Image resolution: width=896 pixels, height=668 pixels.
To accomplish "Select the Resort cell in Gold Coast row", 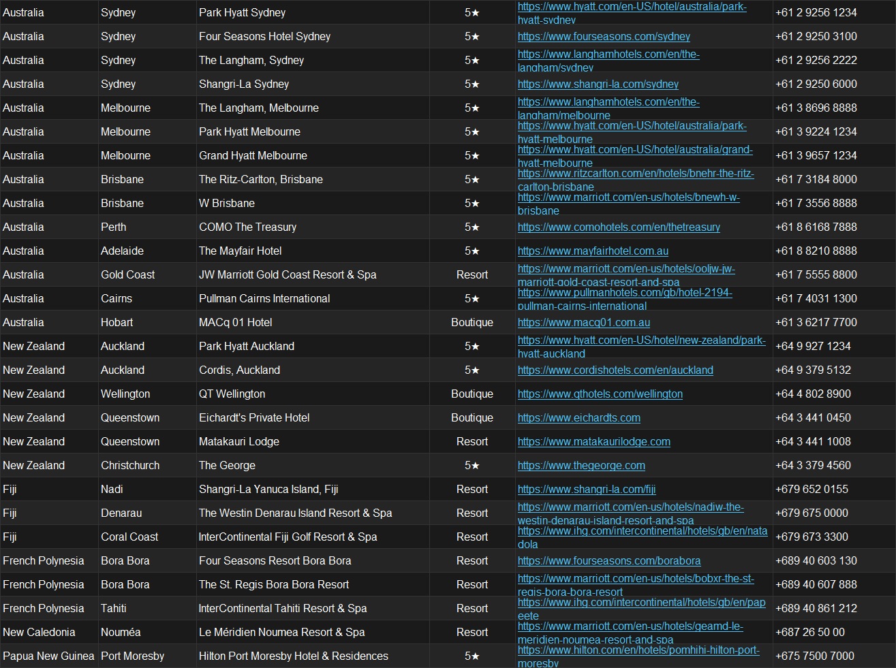I will pos(472,274).
